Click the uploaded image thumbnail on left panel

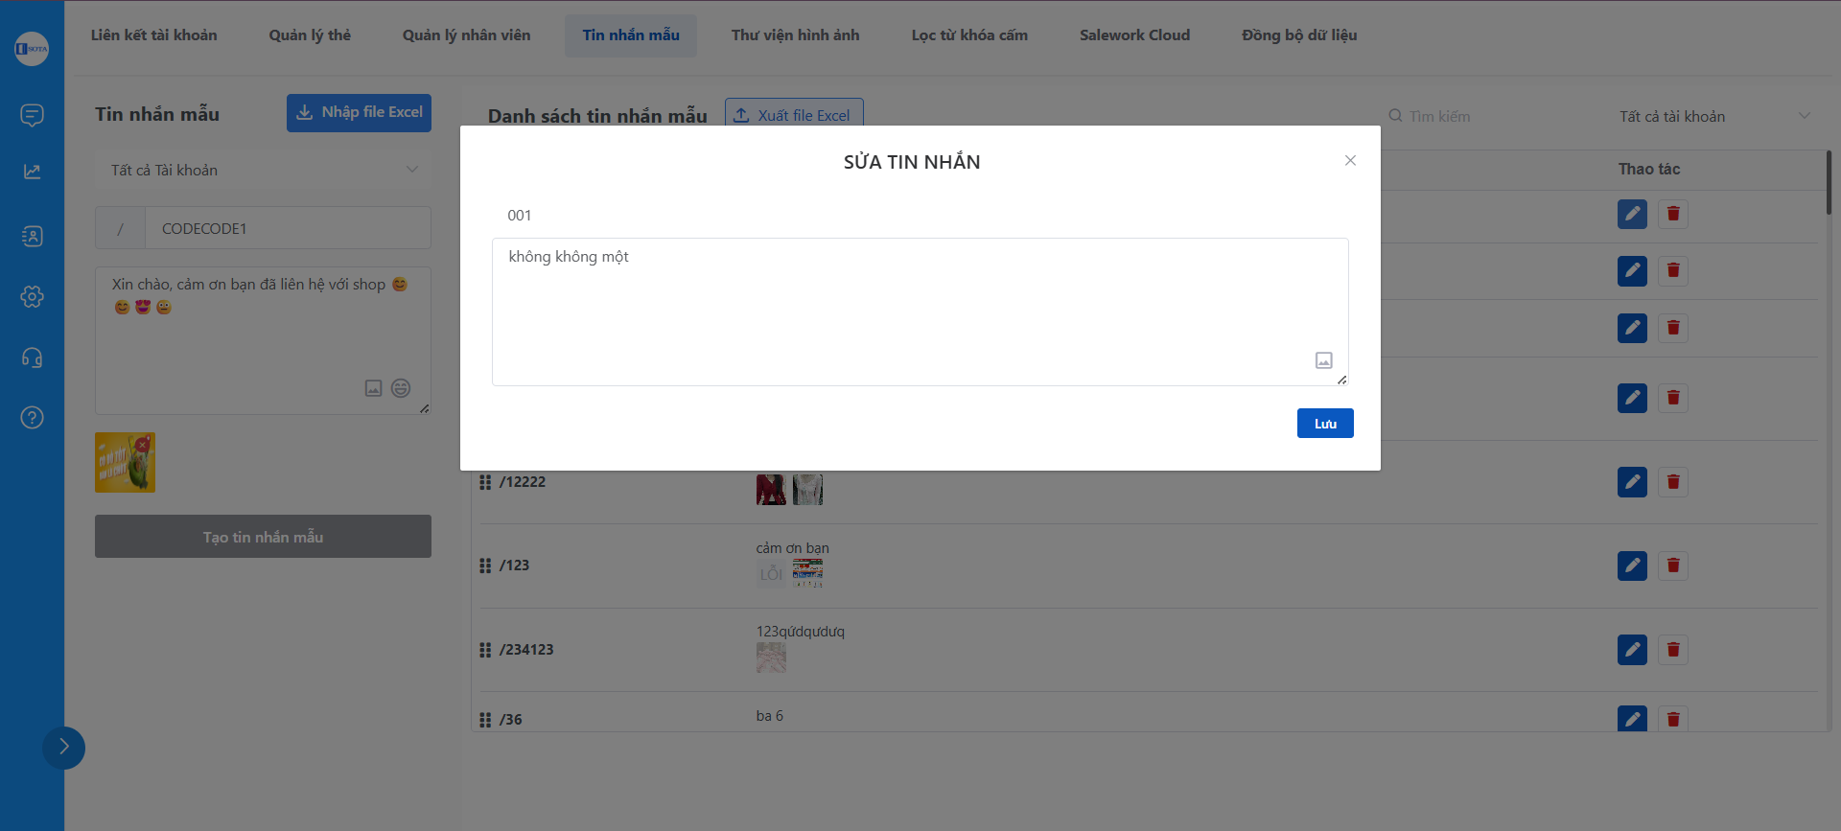click(x=125, y=463)
